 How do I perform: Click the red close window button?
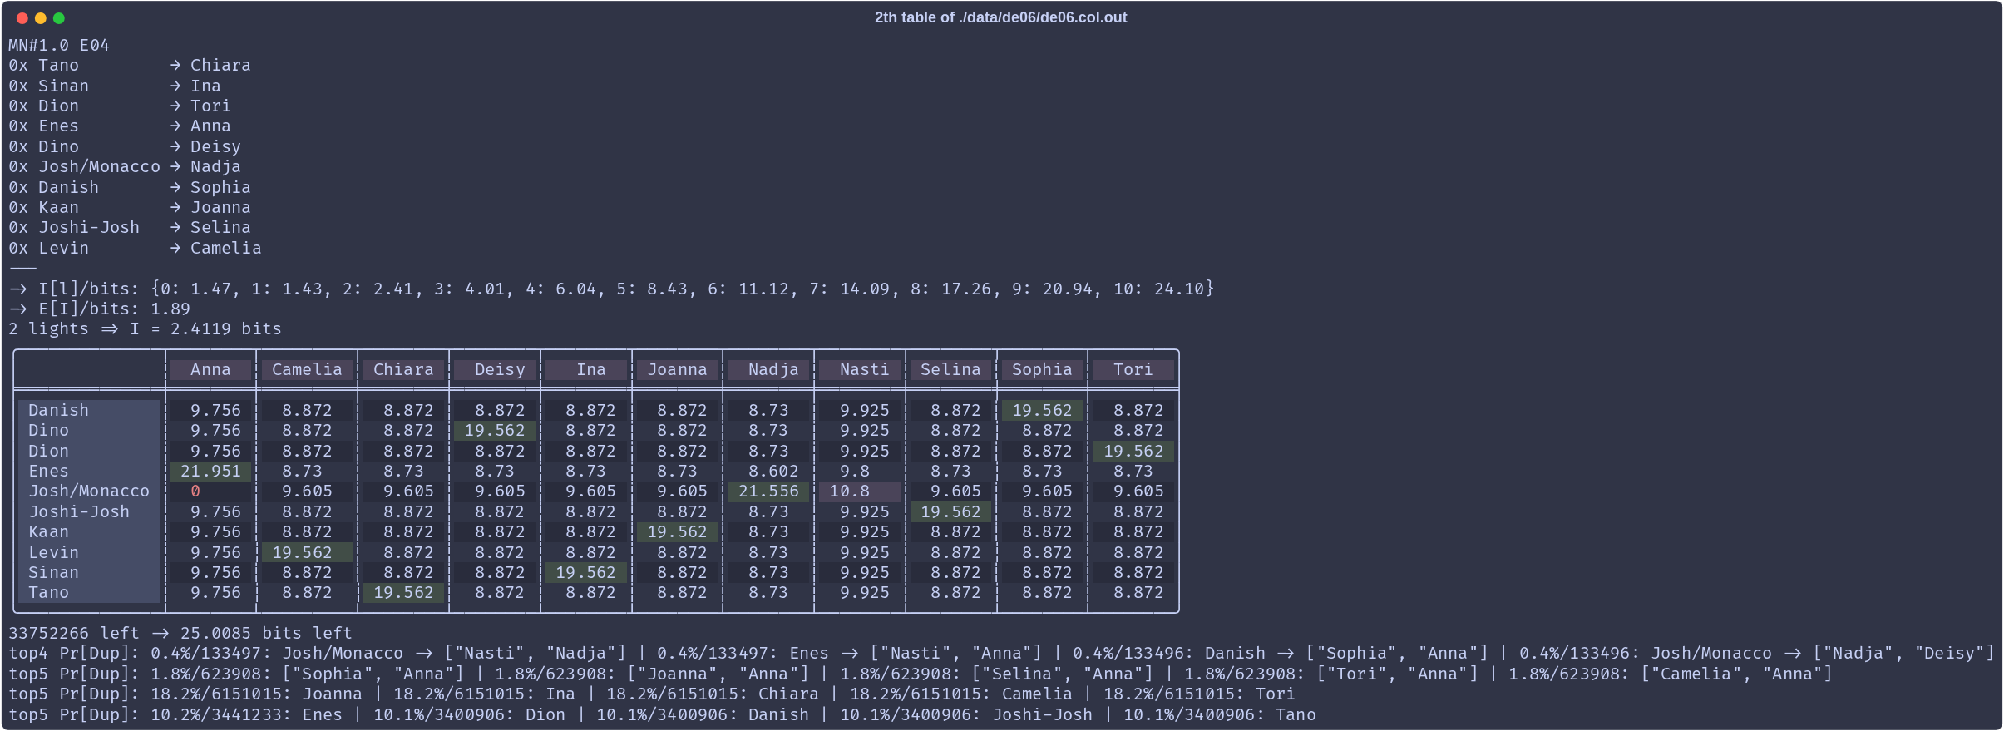[x=22, y=17]
